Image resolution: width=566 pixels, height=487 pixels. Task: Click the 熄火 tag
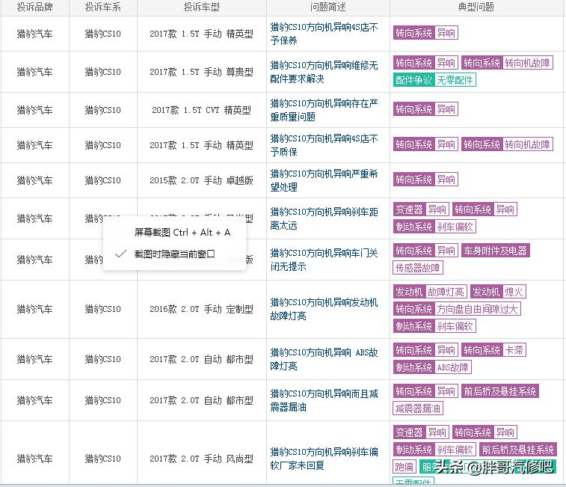tap(514, 292)
